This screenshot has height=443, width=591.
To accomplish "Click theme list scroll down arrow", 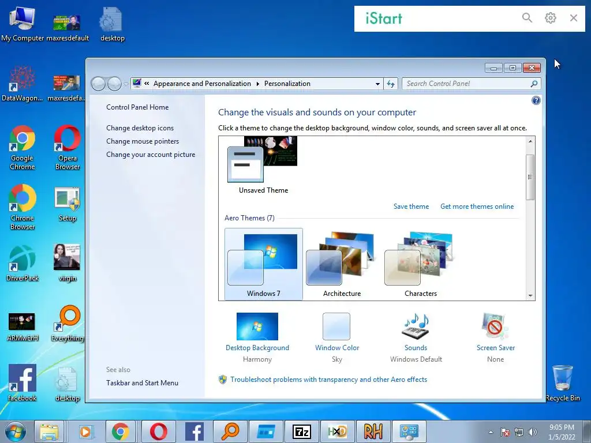I will click(x=530, y=296).
